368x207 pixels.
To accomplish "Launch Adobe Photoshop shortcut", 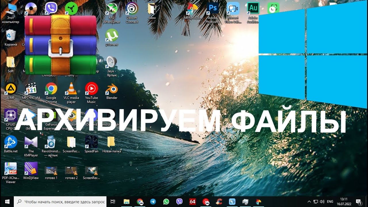I will point(213,13).
